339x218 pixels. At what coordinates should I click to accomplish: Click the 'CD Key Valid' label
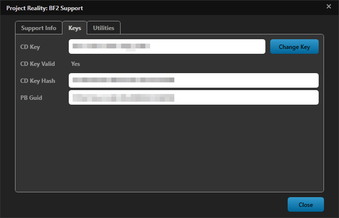37,64
